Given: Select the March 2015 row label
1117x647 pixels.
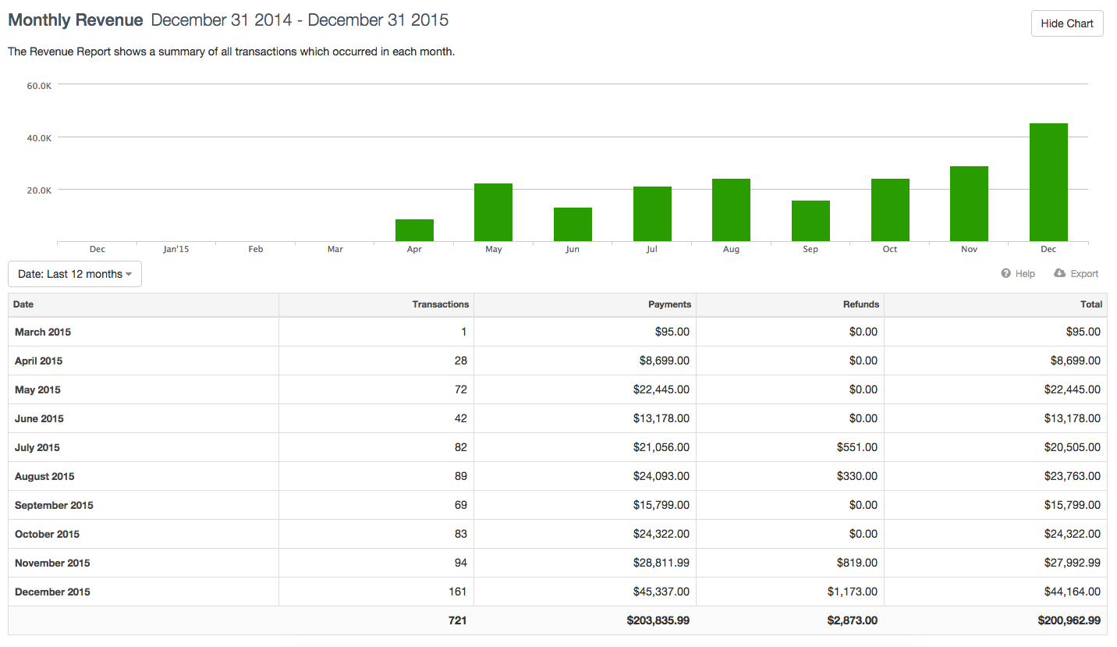Looking at the screenshot, I should [x=43, y=332].
